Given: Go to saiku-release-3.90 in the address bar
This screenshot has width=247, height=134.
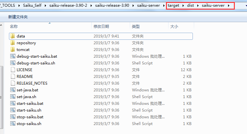Looking at the screenshot, I should pos(112,5).
